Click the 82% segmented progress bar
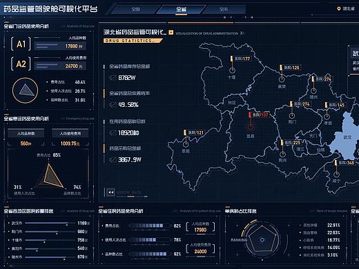The height and width of the screenshot is (269, 359). point(150,226)
